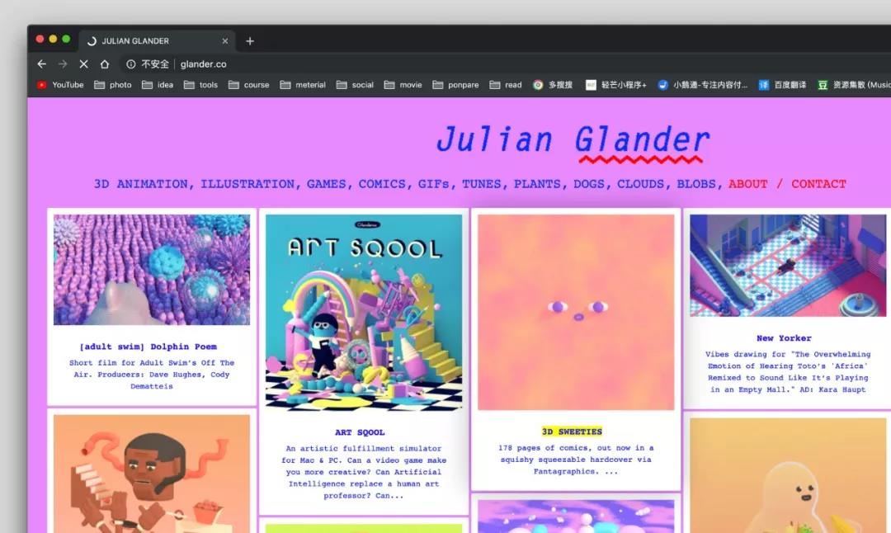Open the YouTube bookmark
The width and height of the screenshot is (891, 533).
(60, 85)
